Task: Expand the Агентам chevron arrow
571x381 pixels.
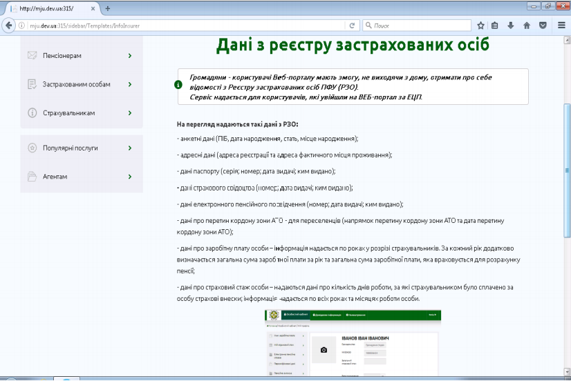Action: pos(130,177)
